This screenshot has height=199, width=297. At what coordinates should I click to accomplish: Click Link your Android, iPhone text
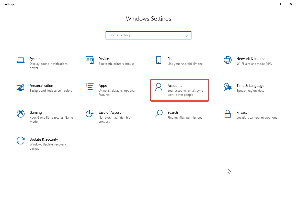[185, 64]
